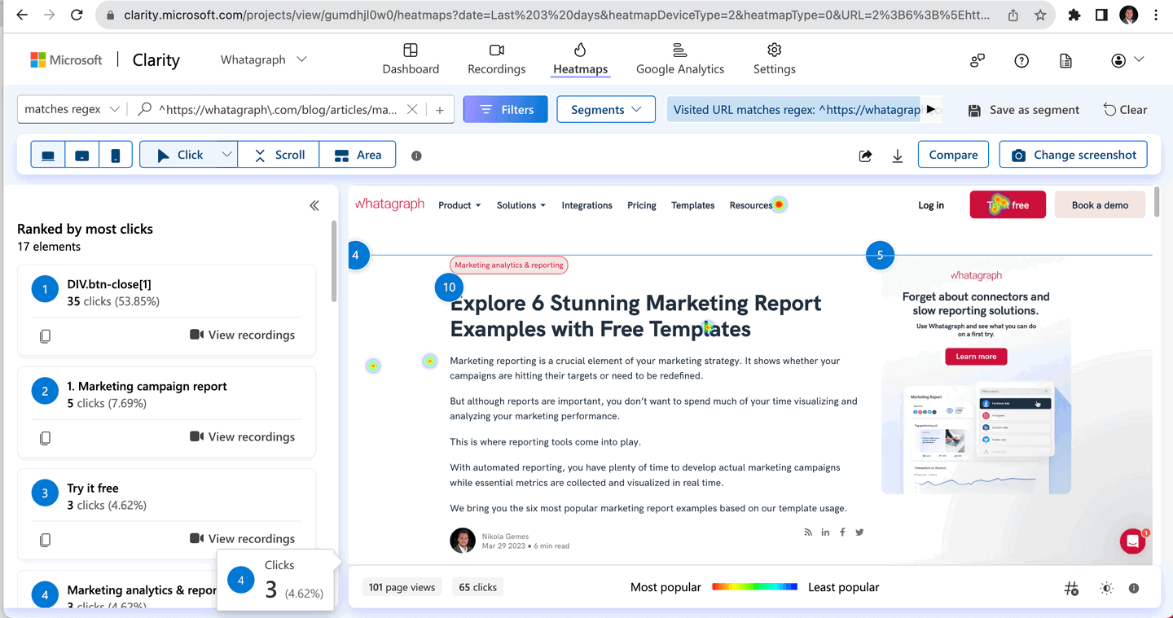
Task: Open the send feedback icon
Action: coord(977,60)
